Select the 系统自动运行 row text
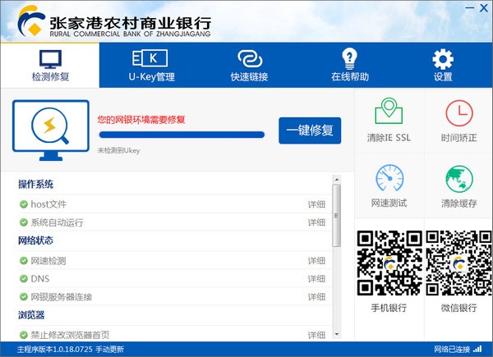 click(57, 222)
